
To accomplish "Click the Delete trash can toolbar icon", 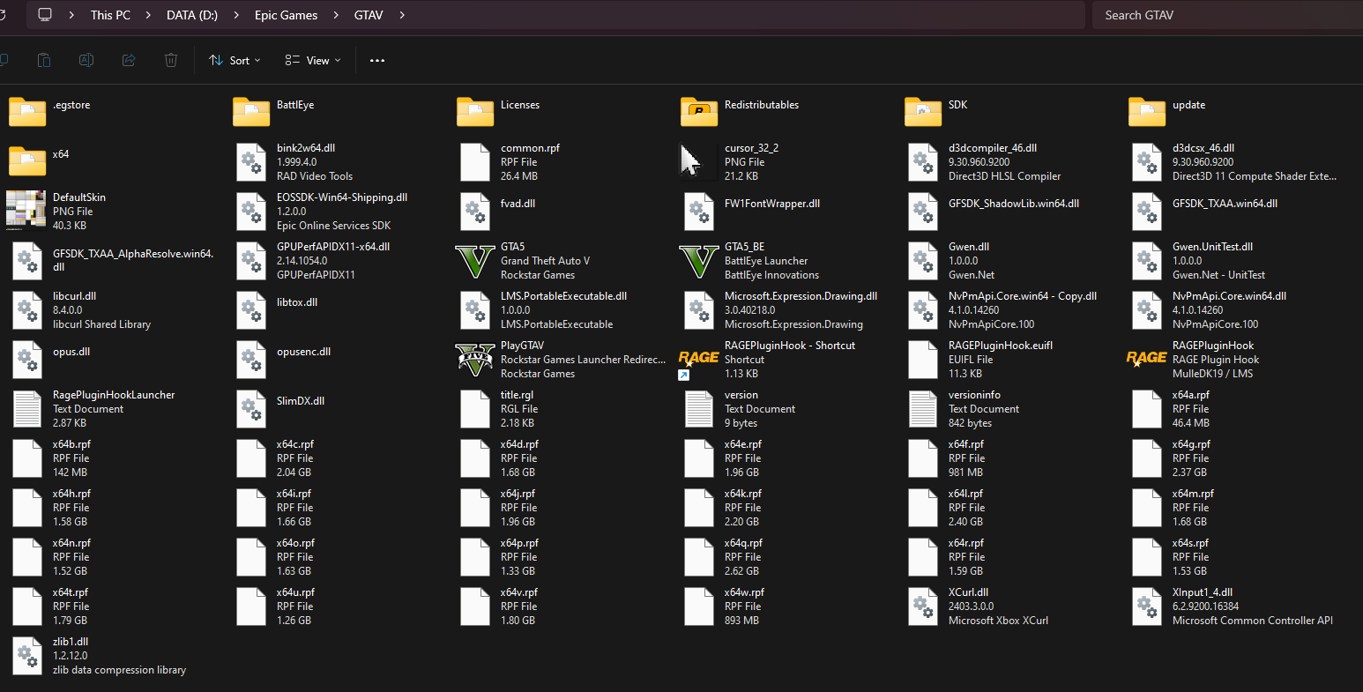I will (171, 60).
